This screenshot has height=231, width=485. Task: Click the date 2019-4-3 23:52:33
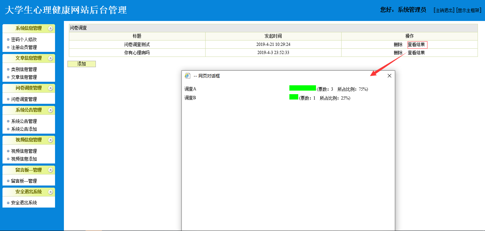pyautogui.click(x=273, y=53)
